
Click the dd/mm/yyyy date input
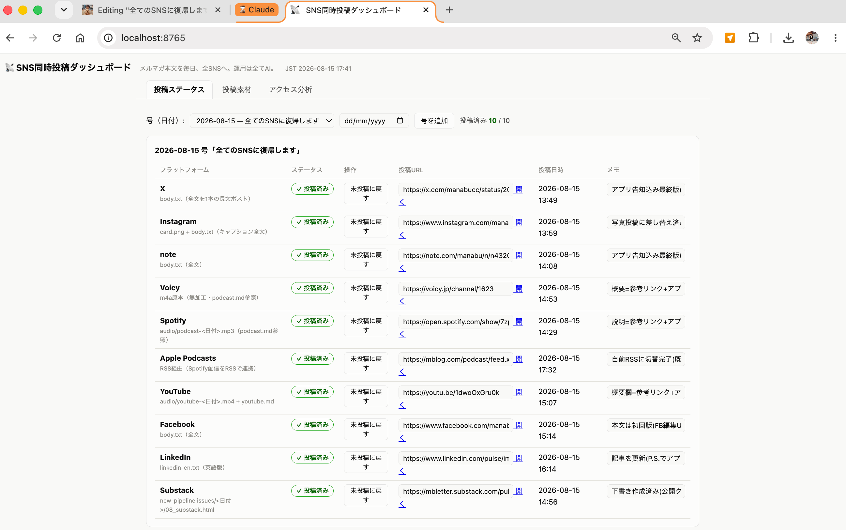(x=374, y=121)
